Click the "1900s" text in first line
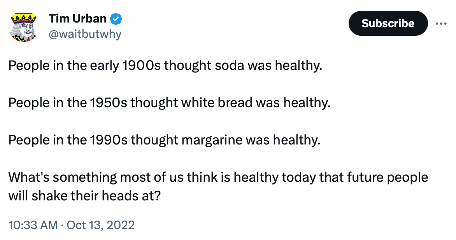The width and height of the screenshot is (456, 240). click(x=141, y=66)
